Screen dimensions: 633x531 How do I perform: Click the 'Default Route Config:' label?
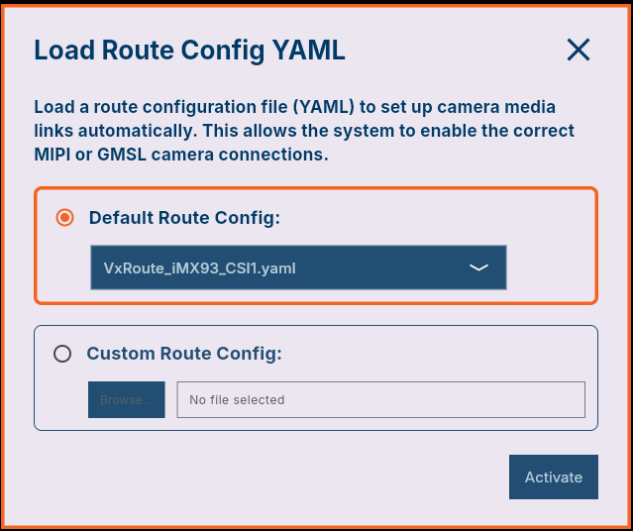click(185, 218)
